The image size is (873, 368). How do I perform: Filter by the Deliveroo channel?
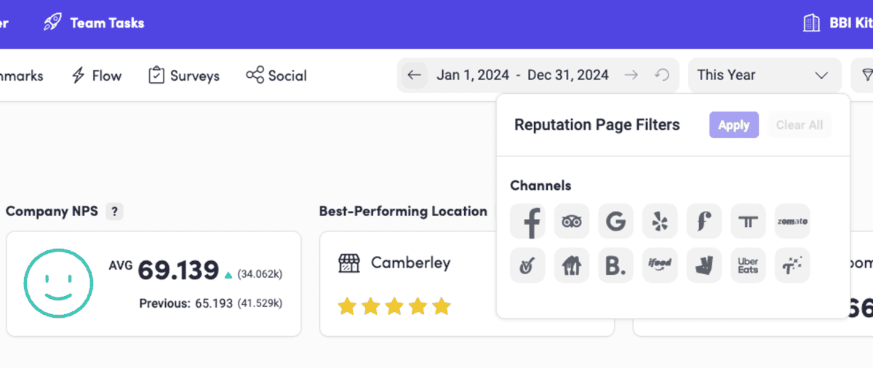(x=704, y=265)
